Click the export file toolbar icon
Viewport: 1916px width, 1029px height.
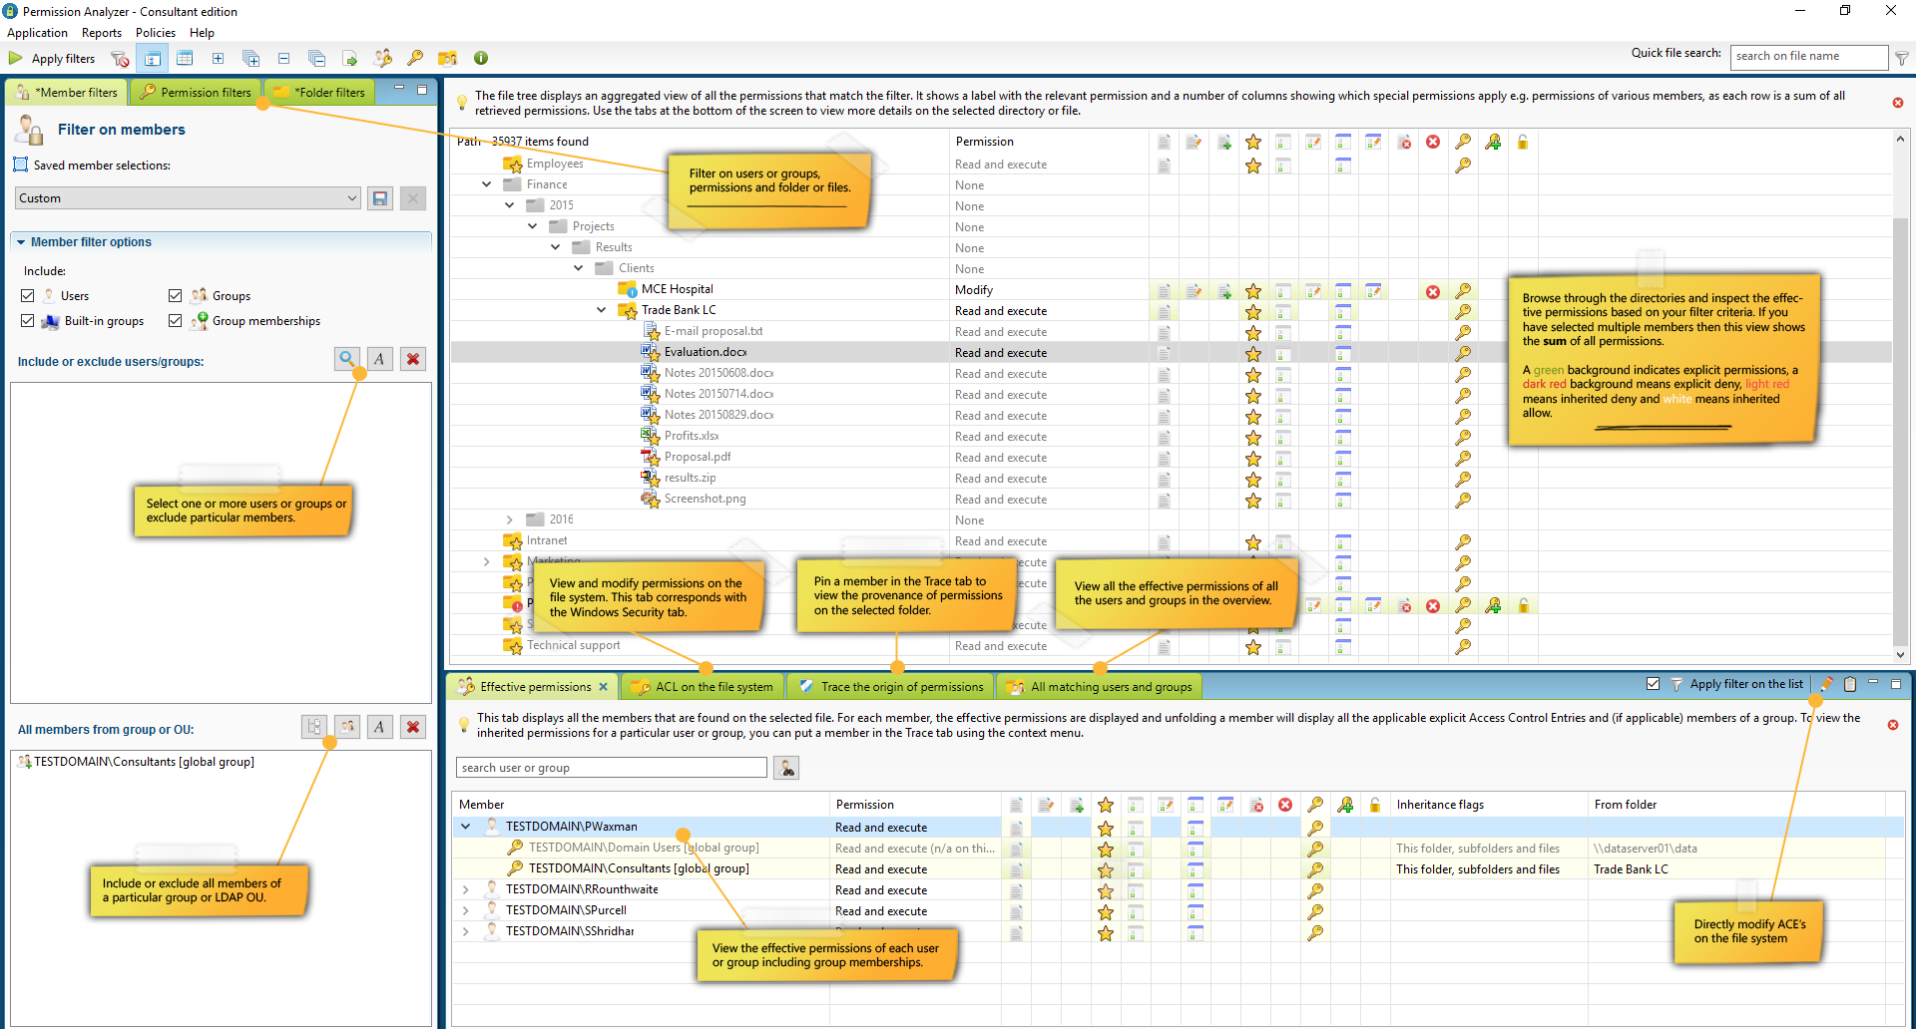click(349, 59)
